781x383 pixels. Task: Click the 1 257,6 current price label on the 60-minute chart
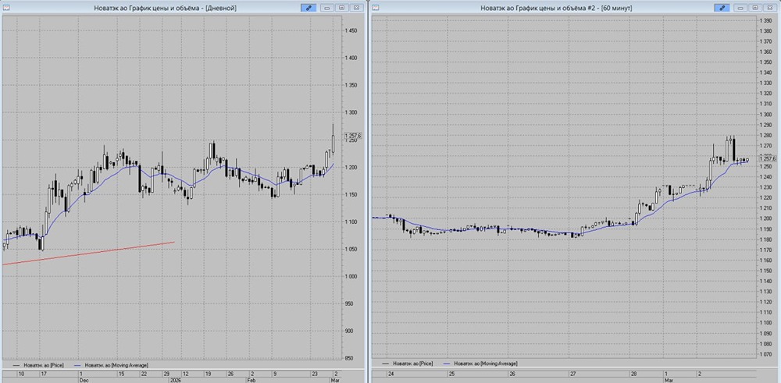coord(767,158)
